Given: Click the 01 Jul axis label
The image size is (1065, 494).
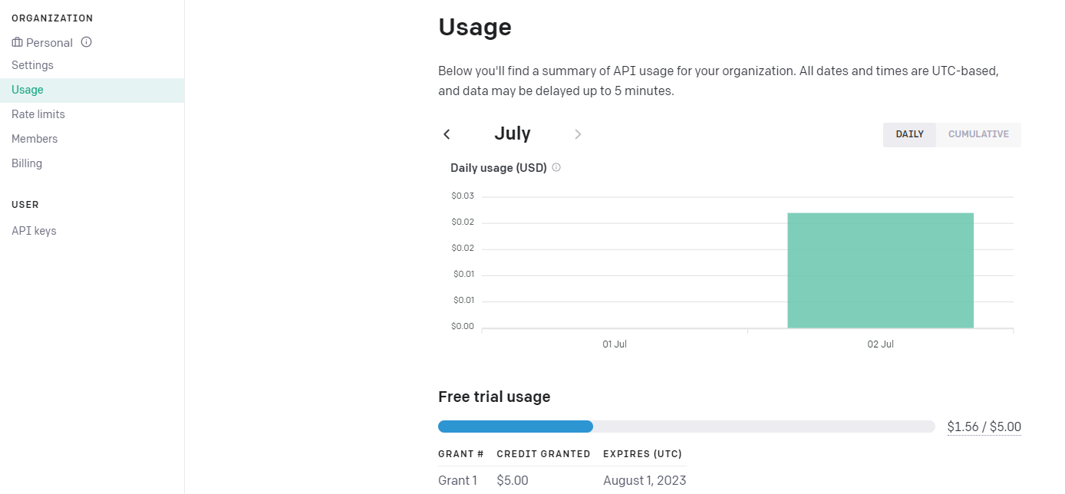Looking at the screenshot, I should pos(615,344).
